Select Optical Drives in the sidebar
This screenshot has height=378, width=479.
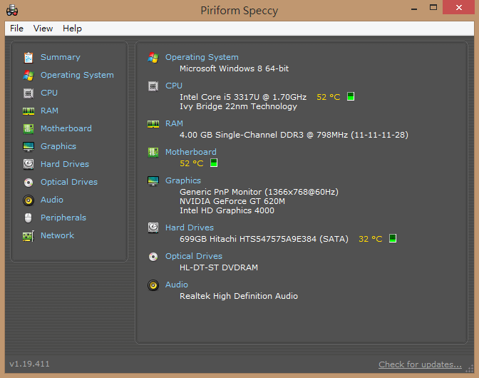69,182
